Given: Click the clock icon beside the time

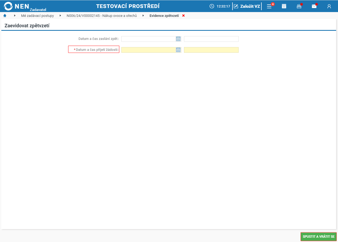Looking at the screenshot, I should point(212,6).
